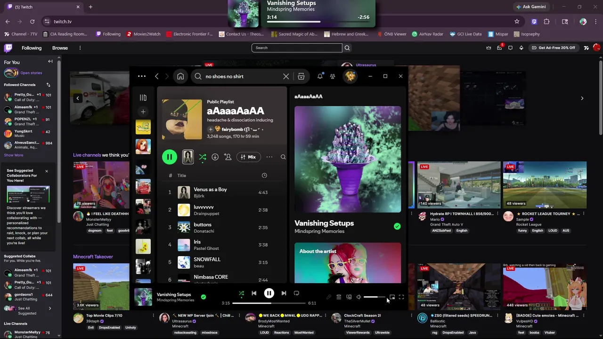Go back in Spotify navigation
The image size is (603, 339).
(157, 76)
